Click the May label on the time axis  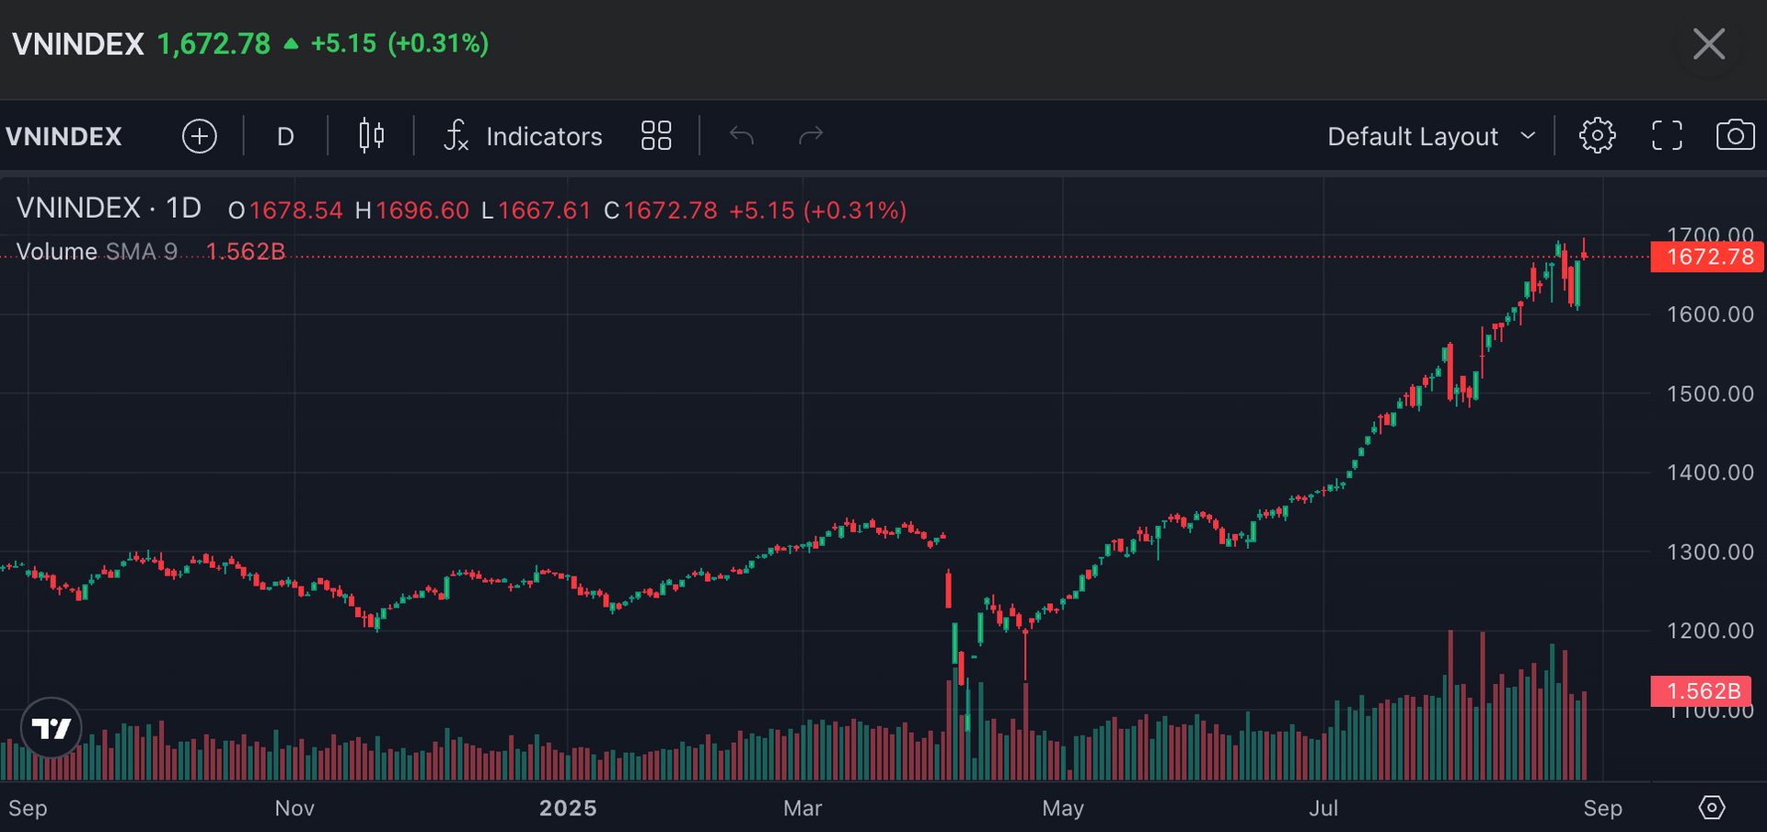click(x=1063, y=808)
